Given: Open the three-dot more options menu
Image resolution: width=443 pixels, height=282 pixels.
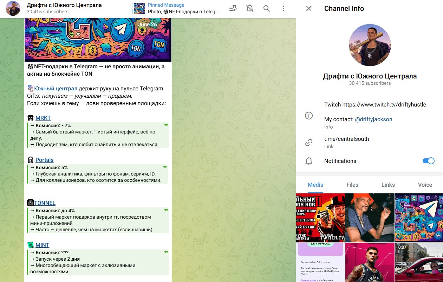Looking at the screenshot, I should tap(284, 8).
